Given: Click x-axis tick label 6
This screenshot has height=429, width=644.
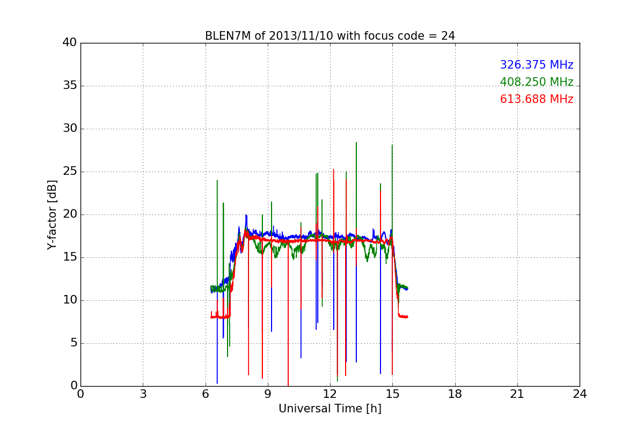Looking at the screenshot, I should (x=206, y=394).
